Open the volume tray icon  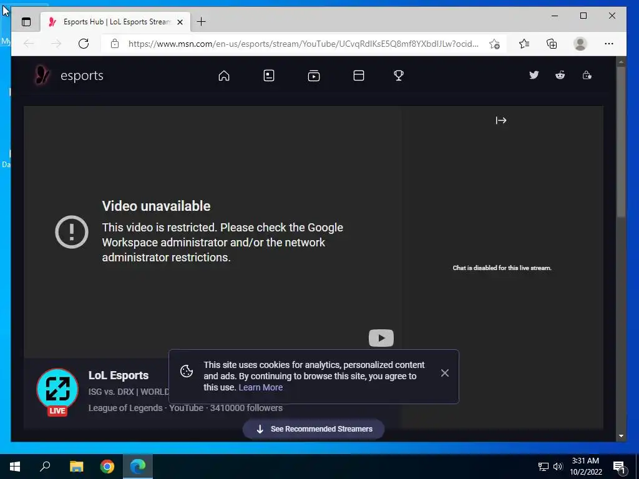(x=558, y=467)
